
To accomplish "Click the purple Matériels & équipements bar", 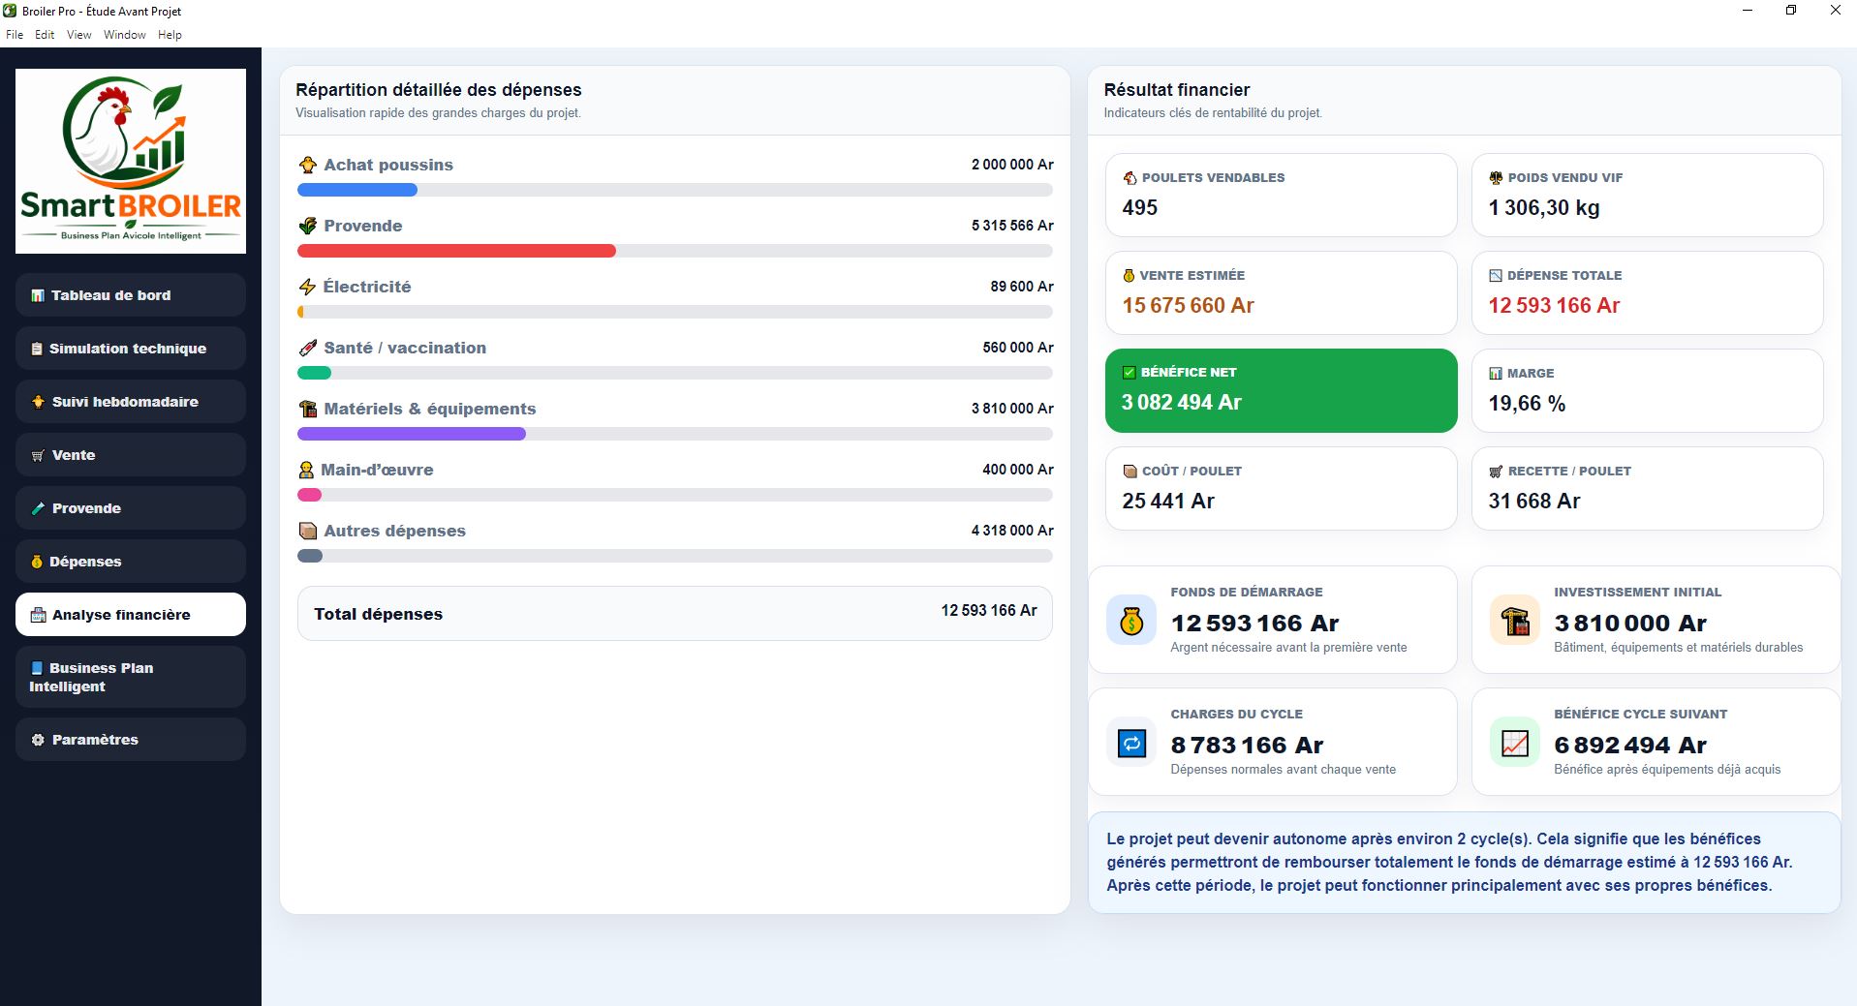I will coord(412,434).
